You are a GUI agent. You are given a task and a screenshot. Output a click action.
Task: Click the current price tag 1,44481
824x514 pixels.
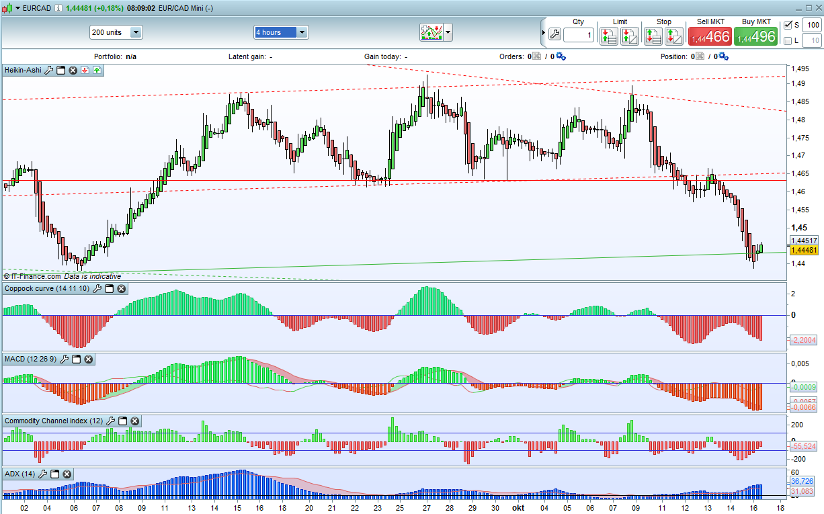[804, 250]
